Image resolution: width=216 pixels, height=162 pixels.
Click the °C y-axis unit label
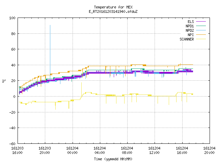[4, 81]
